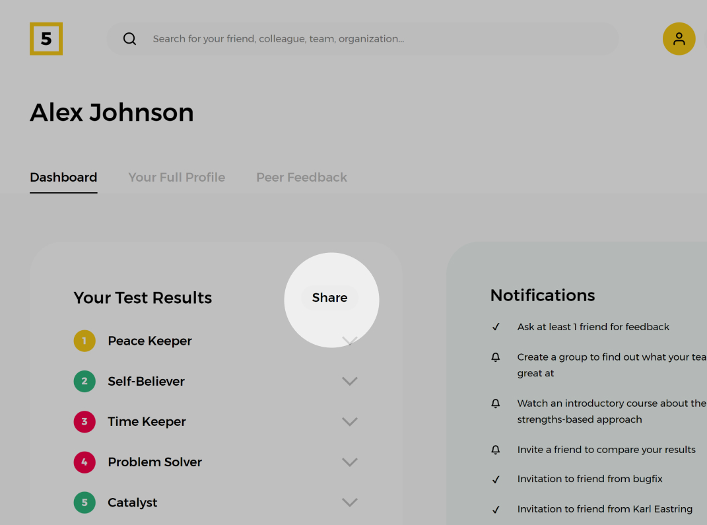The image size is (707, 525).
Task: Switch to Your Full Profile tab
Action: (176, 177)
